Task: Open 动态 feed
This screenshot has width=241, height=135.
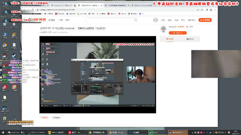Action: tap(170, 20)
